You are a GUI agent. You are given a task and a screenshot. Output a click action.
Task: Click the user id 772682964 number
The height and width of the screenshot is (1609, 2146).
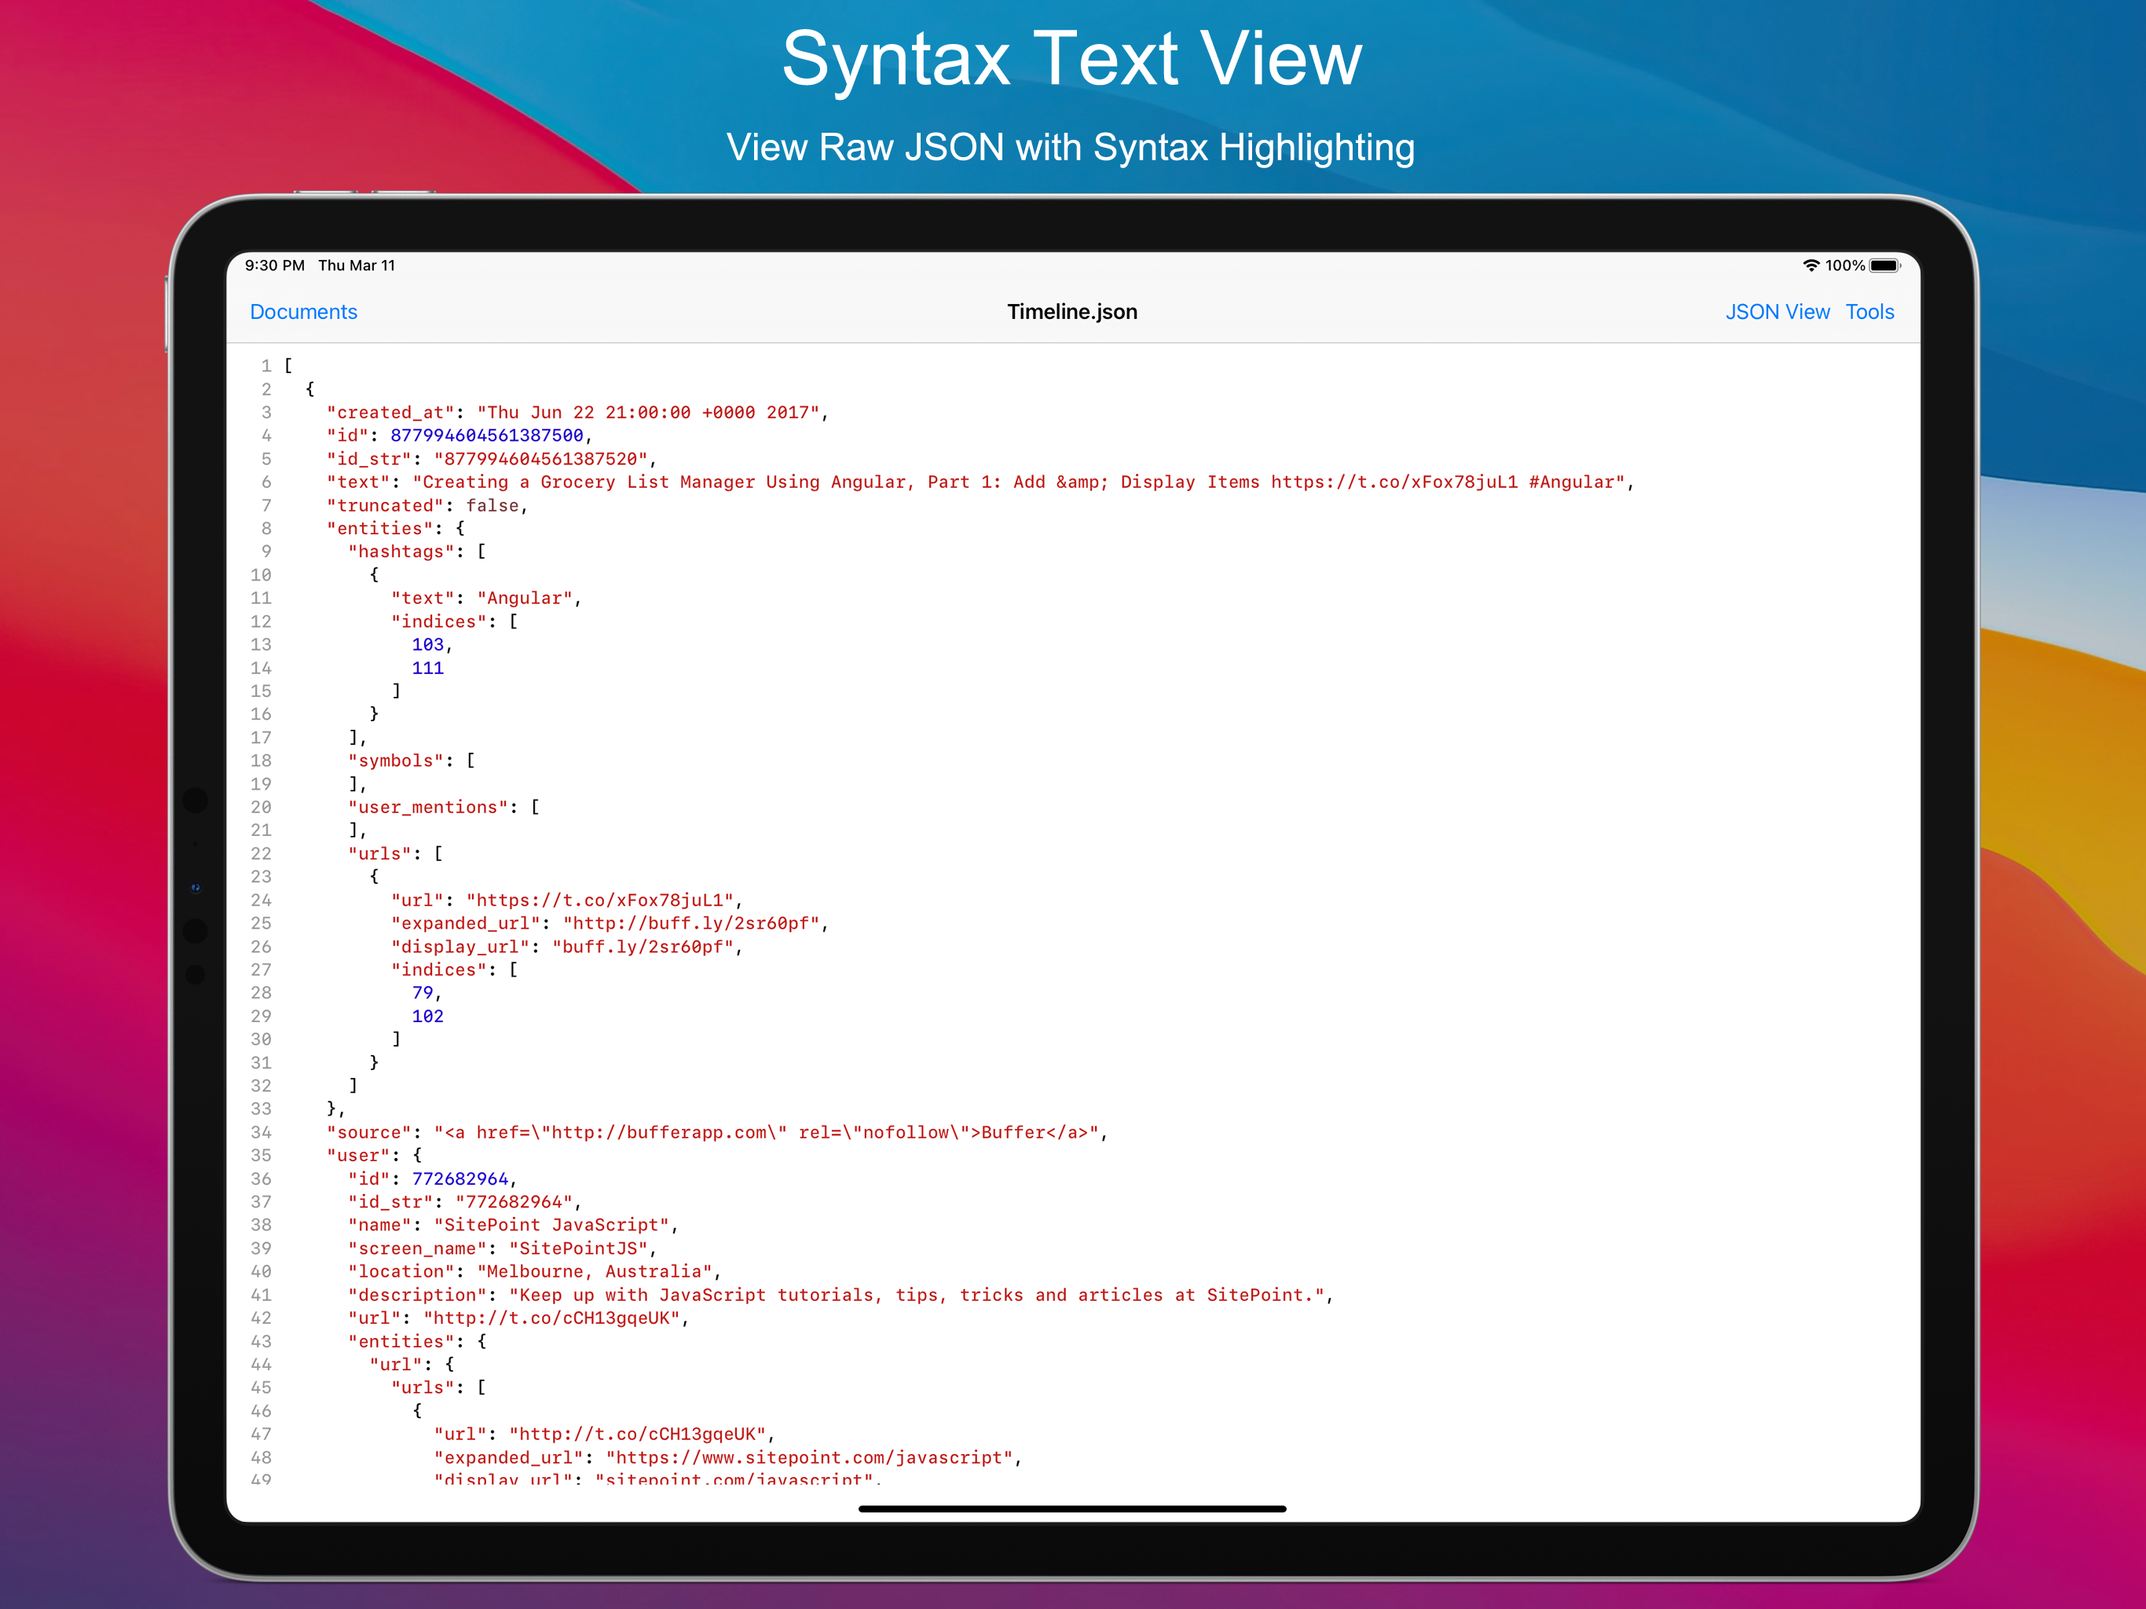click(460, 1178)
